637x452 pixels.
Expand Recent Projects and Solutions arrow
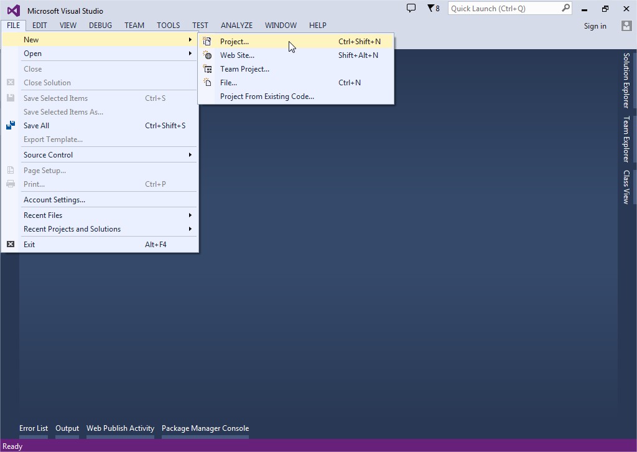coord(190,229)
